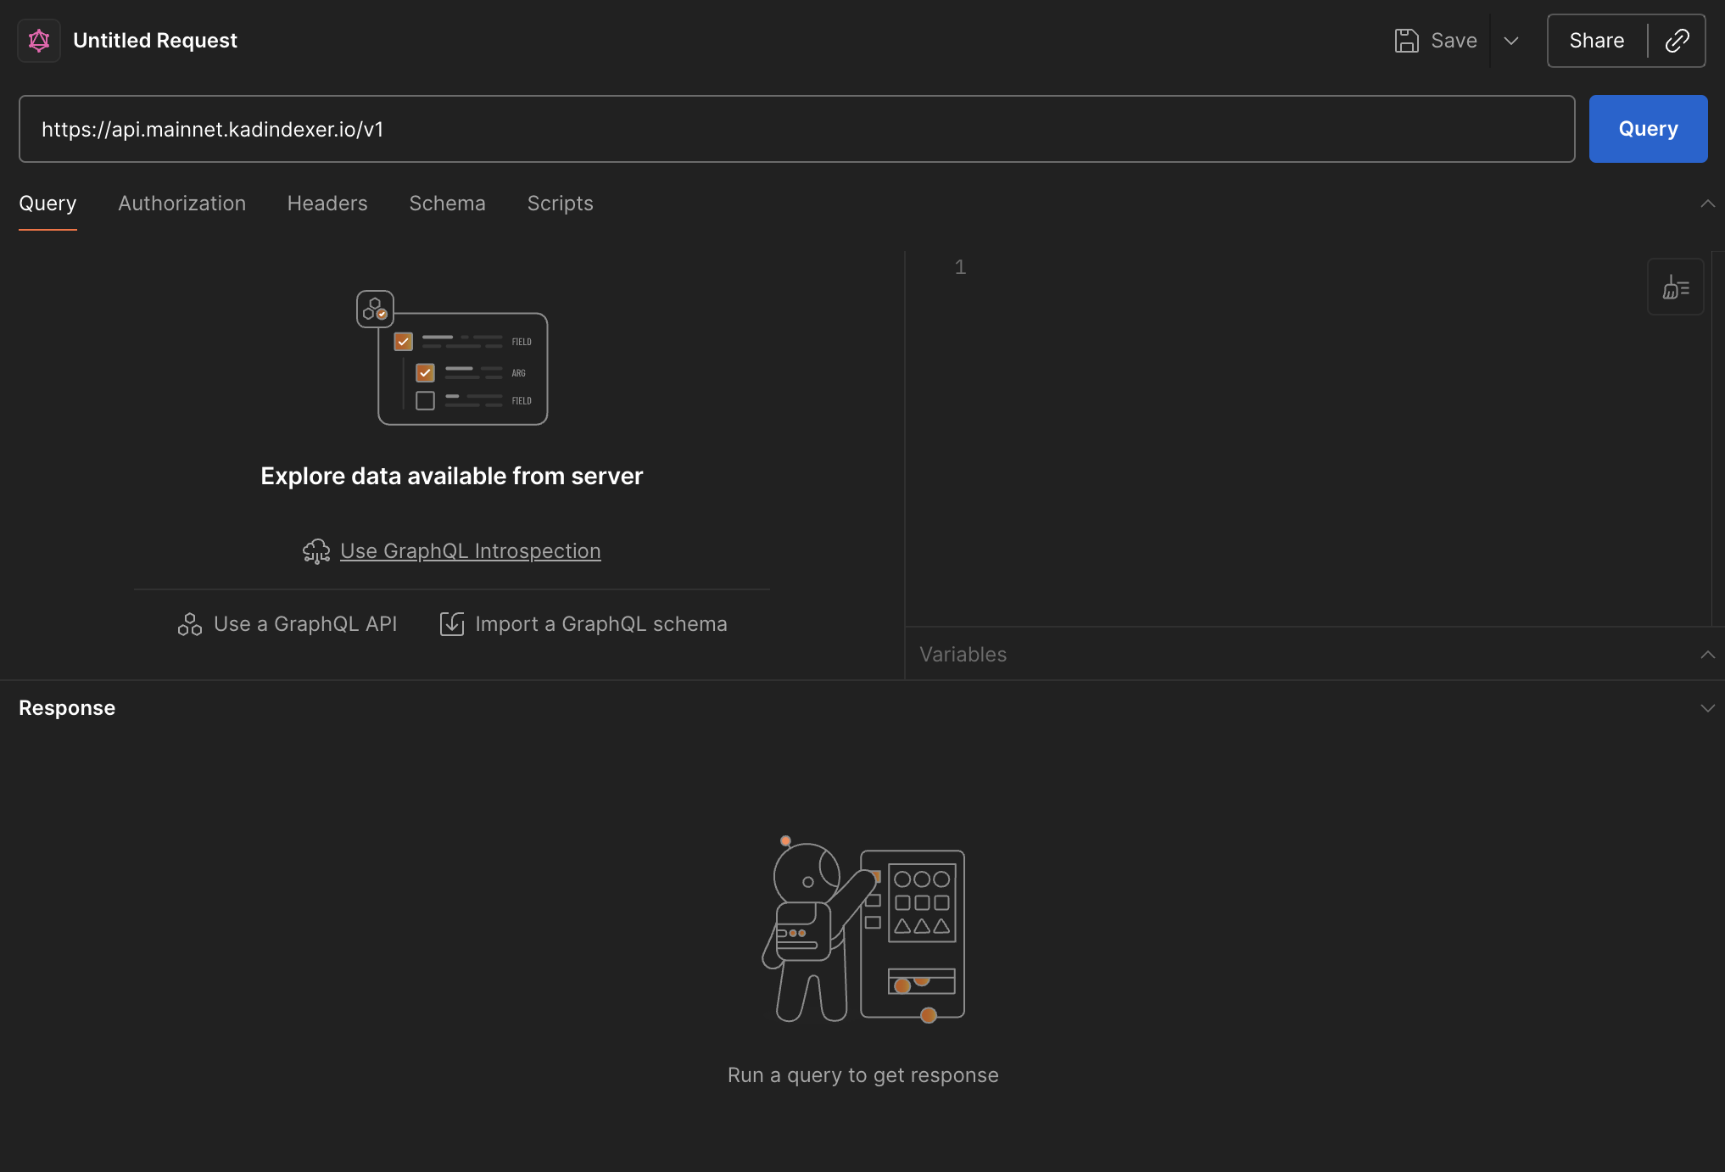
Task: Click the GraphQL logo icon beside title
Action: click(39, 41)
